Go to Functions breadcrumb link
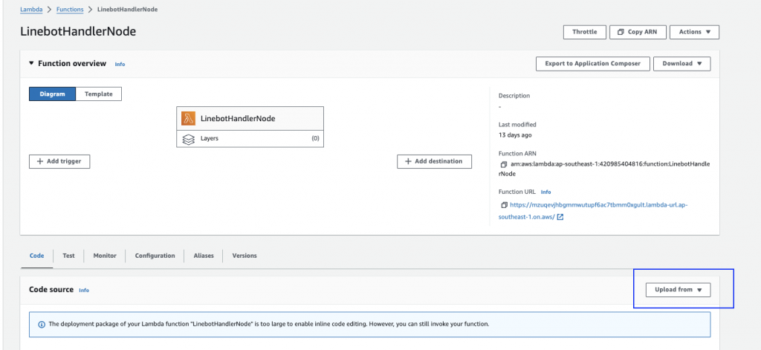761x350 pixels. pyautogui.click(x=69, y=8)
